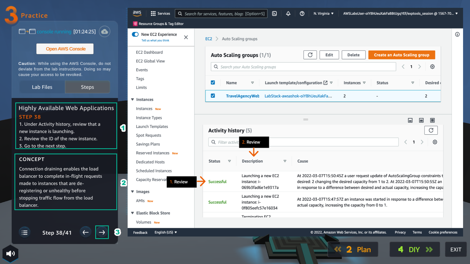470x264 pixels.
Task: Go to next Auto Scaling groups page
Action: (419, 67)
